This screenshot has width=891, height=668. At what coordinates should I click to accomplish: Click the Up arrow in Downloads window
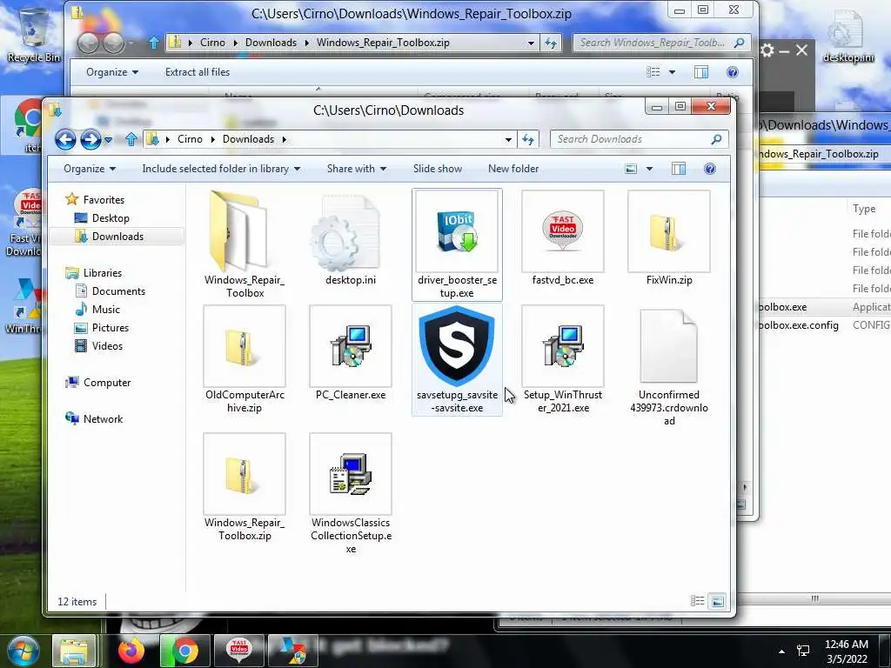coord(131,139)
